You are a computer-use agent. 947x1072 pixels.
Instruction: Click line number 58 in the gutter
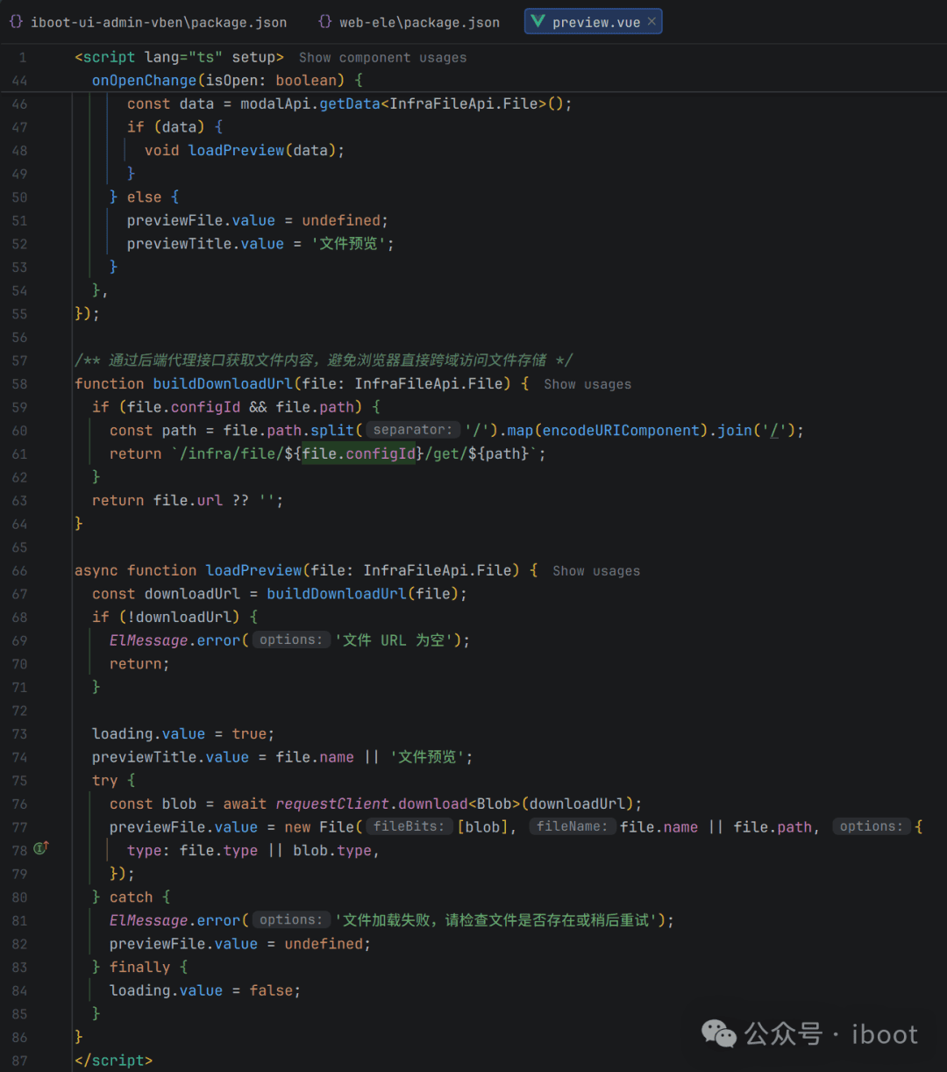point(19,384)
